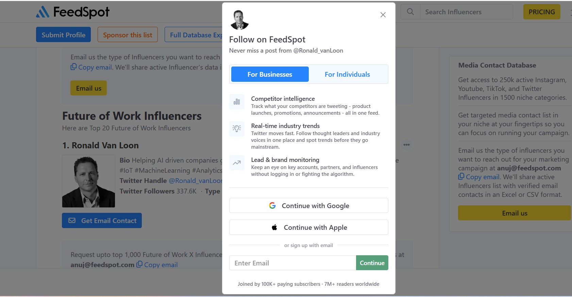Viewport: 572px width, 297px height.
Task: Click the Search Influencers box
Action: point(467,12)
